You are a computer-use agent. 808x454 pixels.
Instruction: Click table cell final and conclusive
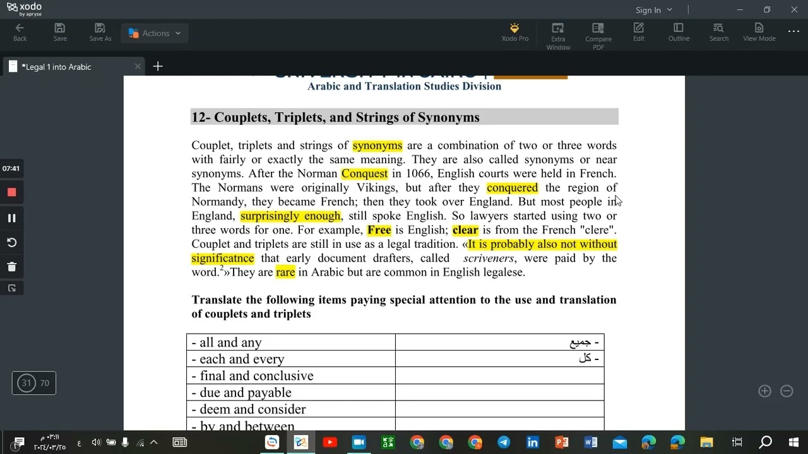click(x=291, y=376)
